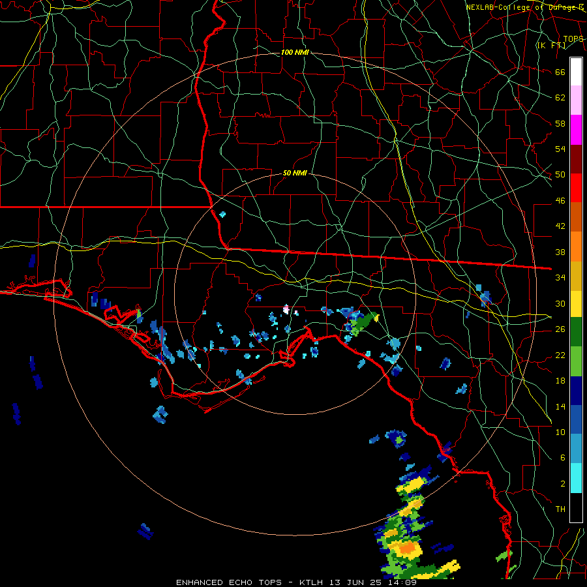Click the 46 value on the scale
The width and height of the screenshot is (587, 587).
click(x=560, y=201)
